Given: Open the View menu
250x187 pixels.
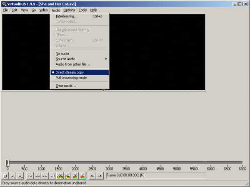Looking at the screenshot, I should [25, 10].
